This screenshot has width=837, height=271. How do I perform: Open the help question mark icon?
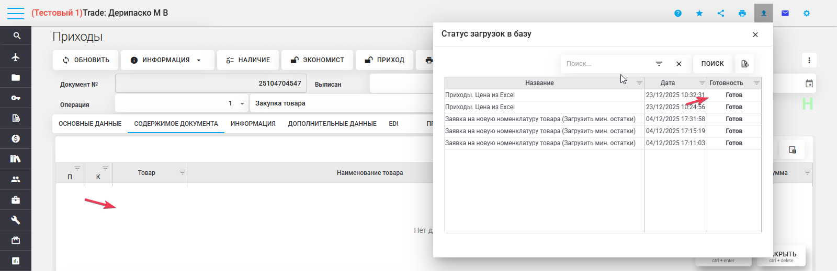coord(678,13)
